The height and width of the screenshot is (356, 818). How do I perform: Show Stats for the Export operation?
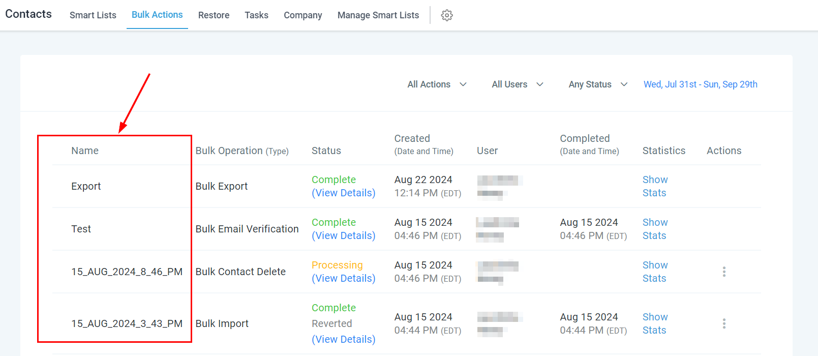point(655,186)
